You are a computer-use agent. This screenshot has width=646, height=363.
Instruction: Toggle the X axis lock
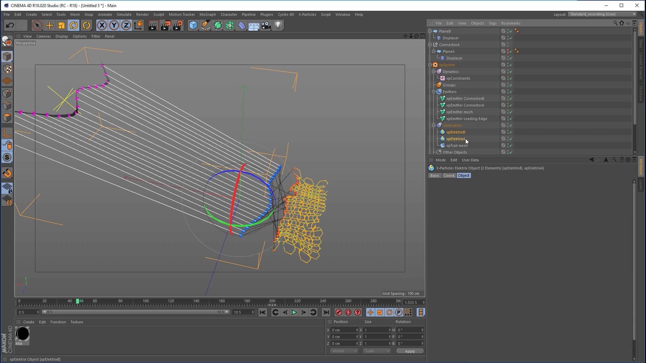tap(102, 25)
